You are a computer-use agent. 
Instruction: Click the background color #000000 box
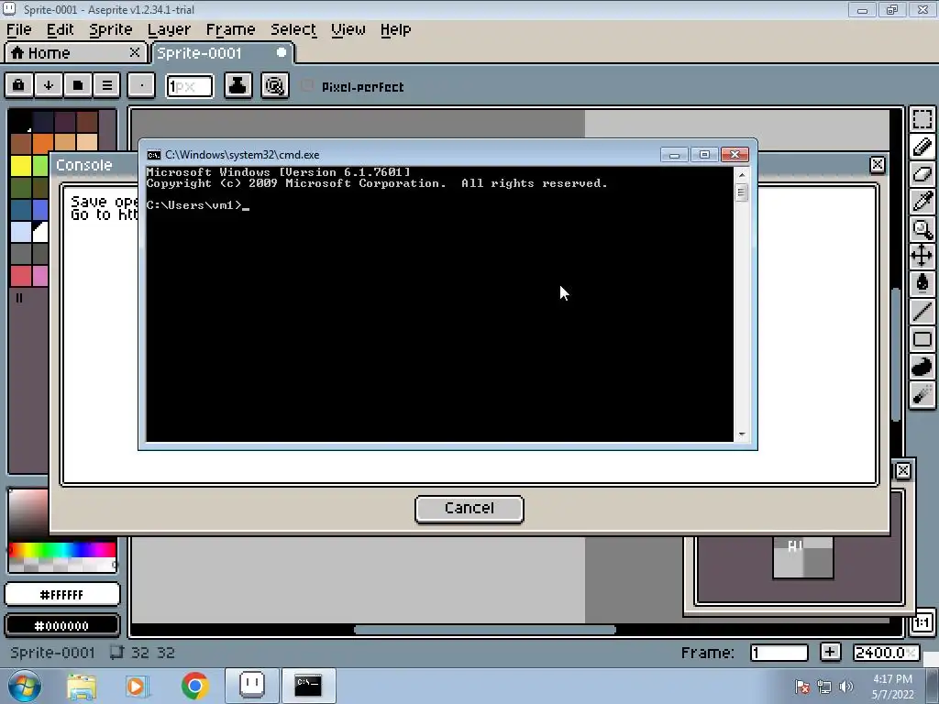pos(62,625)
